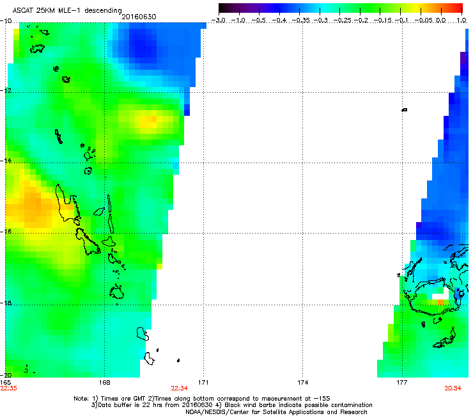
Task: Click the "NOAA/NESDIS/Center for Satellite Applications and Research" credit
Action: (x=276, y=412)
